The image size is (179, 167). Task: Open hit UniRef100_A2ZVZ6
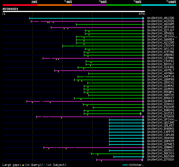point(161,21)
